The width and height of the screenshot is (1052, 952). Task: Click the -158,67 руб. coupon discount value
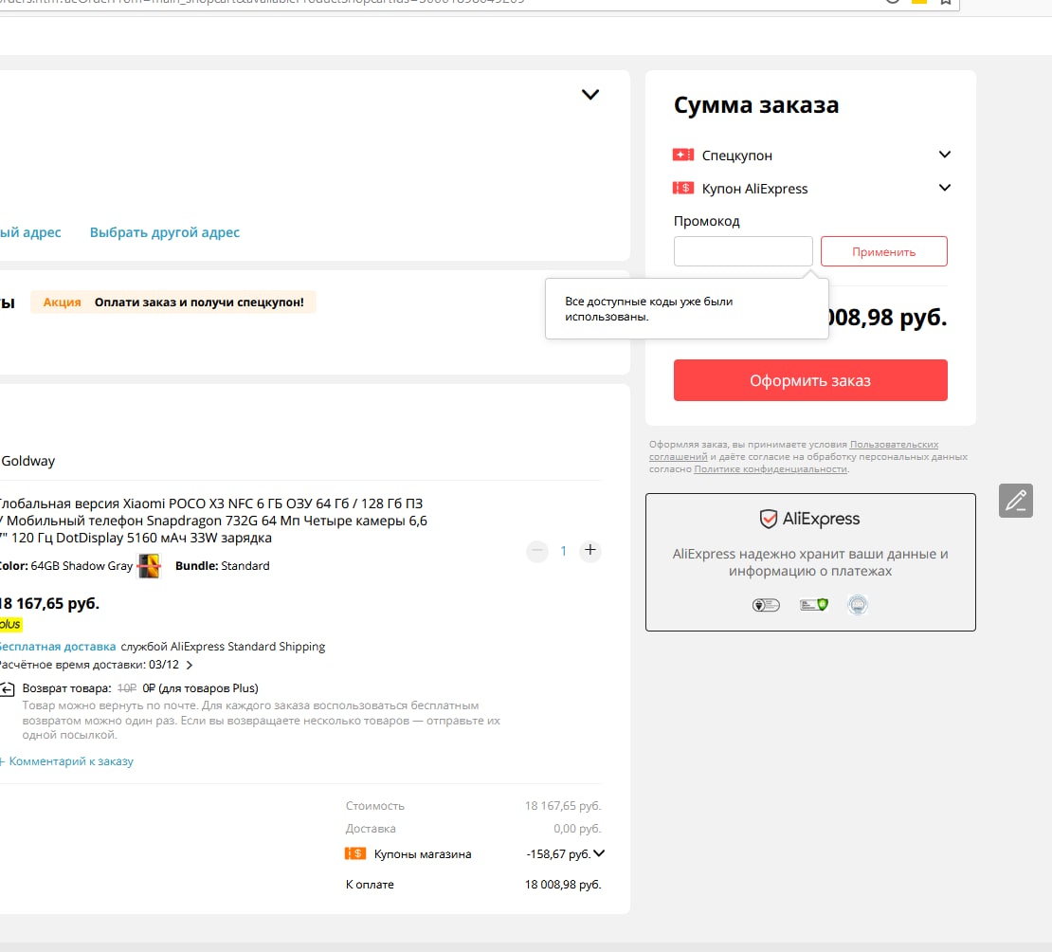[558, 853]
